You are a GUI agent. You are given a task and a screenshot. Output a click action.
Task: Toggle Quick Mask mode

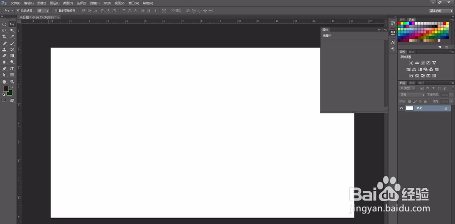click(5, 101)
